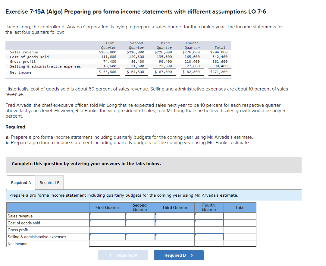Enter Sales revenue for Second Quarter
The image size is (326, 266).
point(140,216)
